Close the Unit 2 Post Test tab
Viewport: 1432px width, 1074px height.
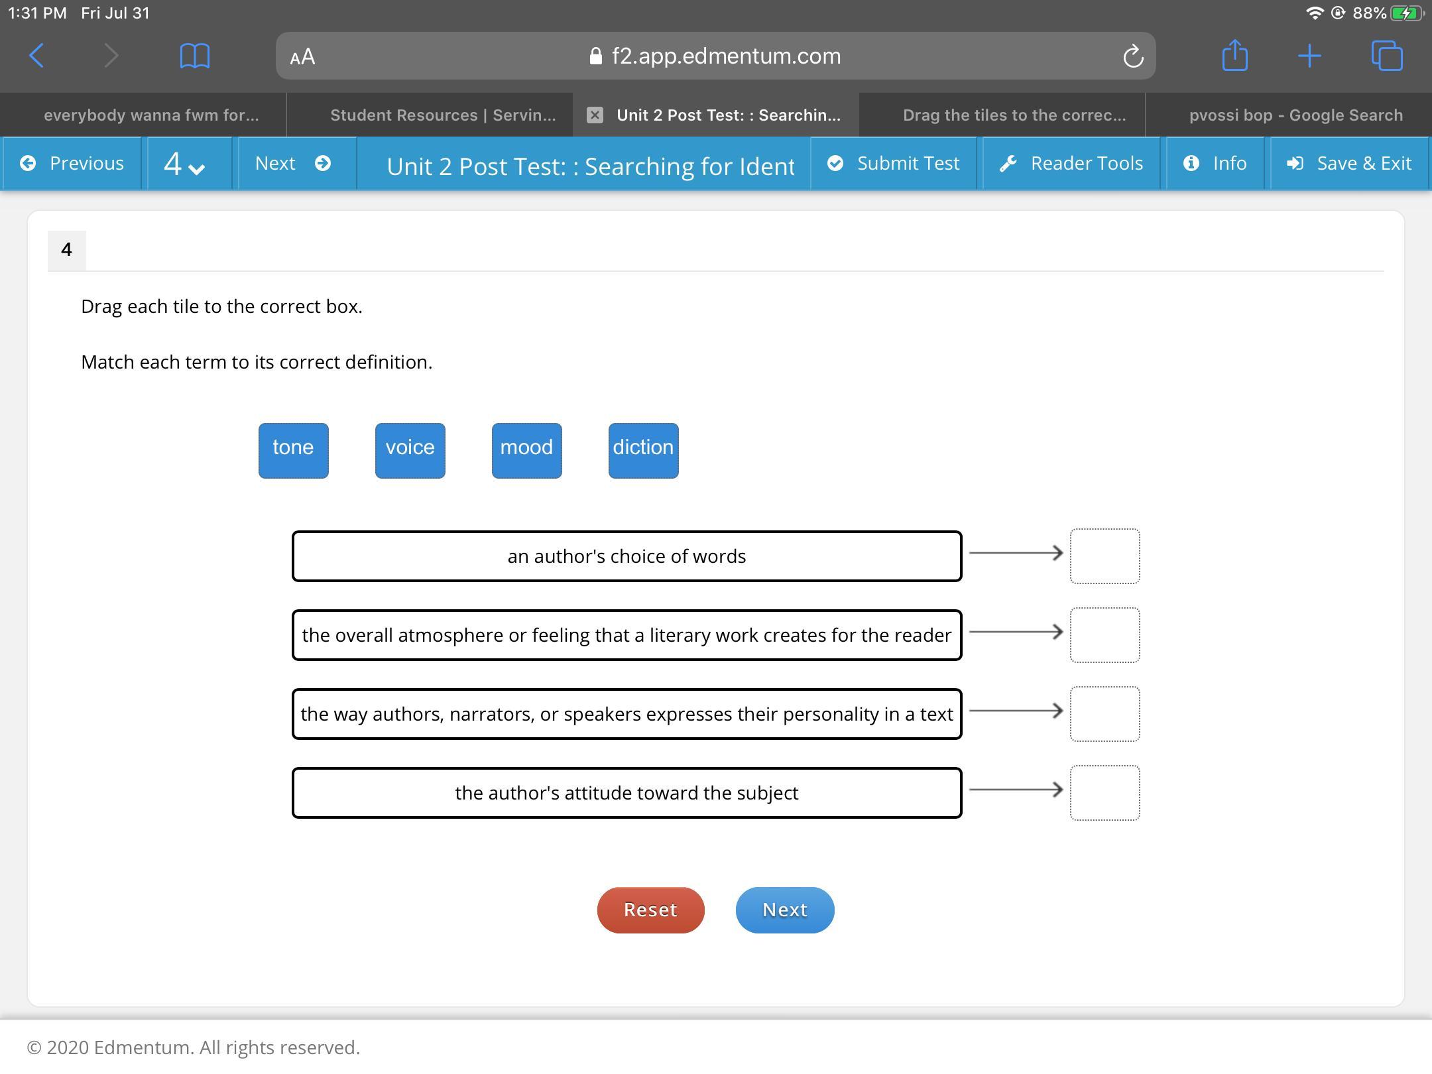tap(595, 115)
